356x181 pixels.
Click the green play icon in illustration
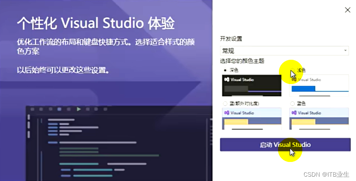point(78,109)
